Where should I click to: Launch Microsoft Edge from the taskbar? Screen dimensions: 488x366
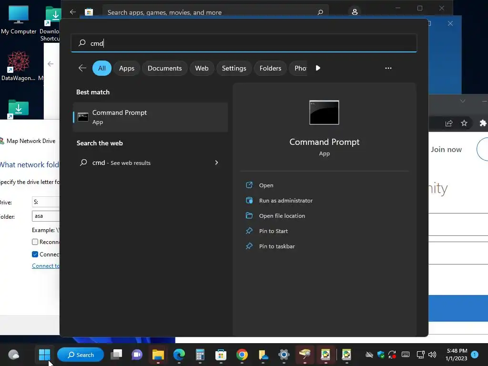pos(179,355)
